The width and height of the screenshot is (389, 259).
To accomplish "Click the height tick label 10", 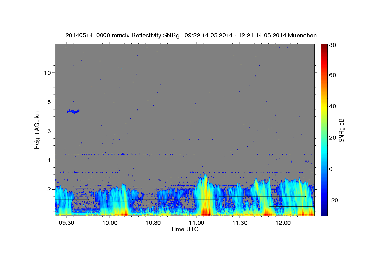I will [x=48, y=73].
